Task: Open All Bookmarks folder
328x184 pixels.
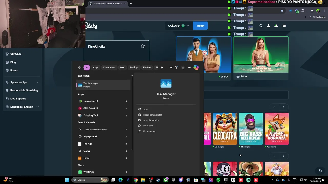Action: (x=317, y=17)
